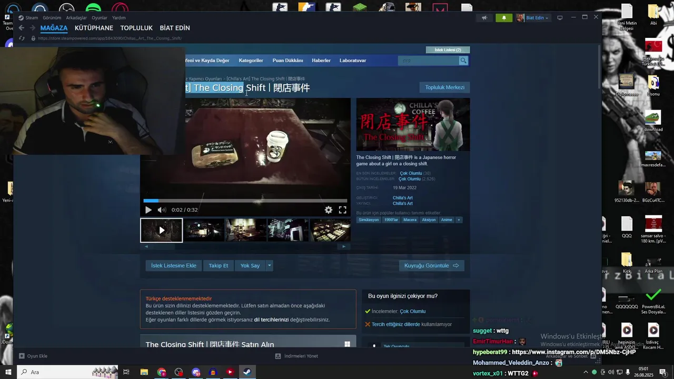674x379 pixels.
Task: Open the Windows Start menu
Action: coord(8,372)
